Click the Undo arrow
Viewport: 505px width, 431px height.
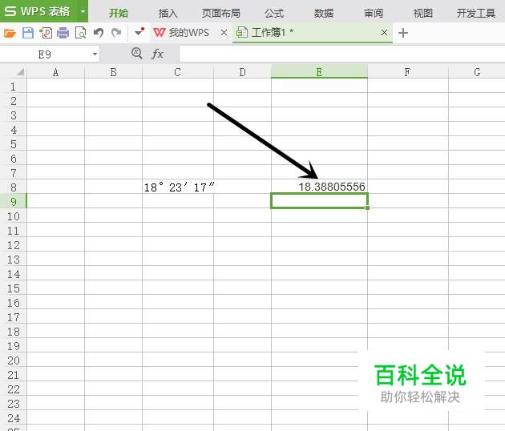coord(99,33)
